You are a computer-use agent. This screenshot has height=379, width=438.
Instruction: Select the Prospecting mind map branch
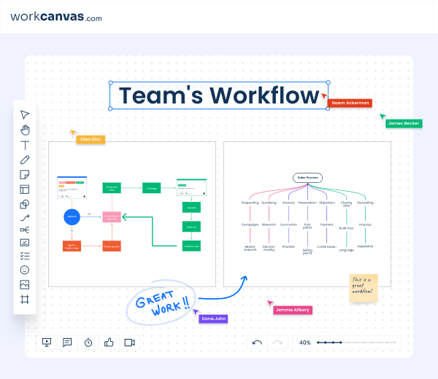(x=250, y=203)
